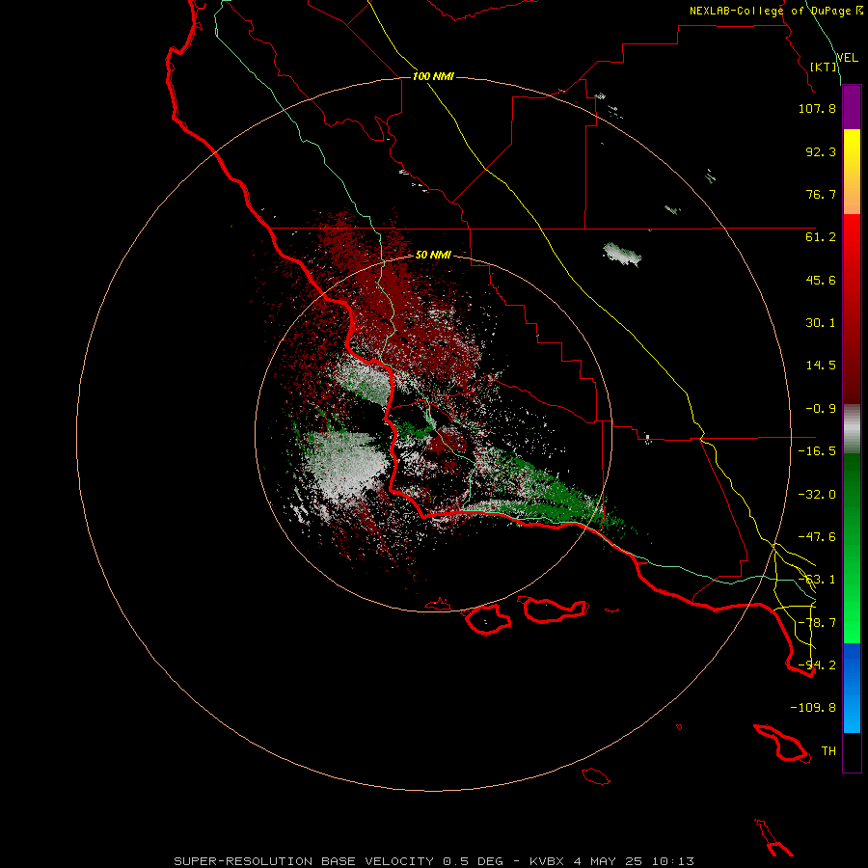Click the 76.7 scale value

821,194
